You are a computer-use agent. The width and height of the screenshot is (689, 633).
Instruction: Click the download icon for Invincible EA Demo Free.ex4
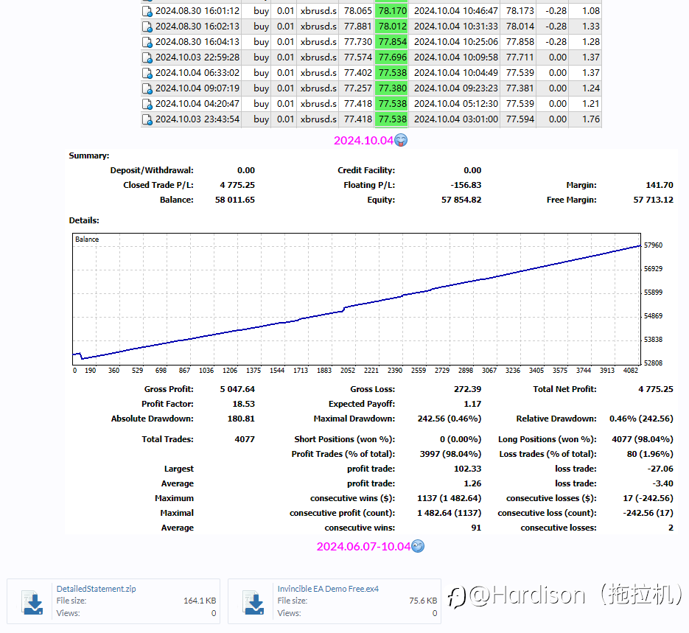(254, 602)
